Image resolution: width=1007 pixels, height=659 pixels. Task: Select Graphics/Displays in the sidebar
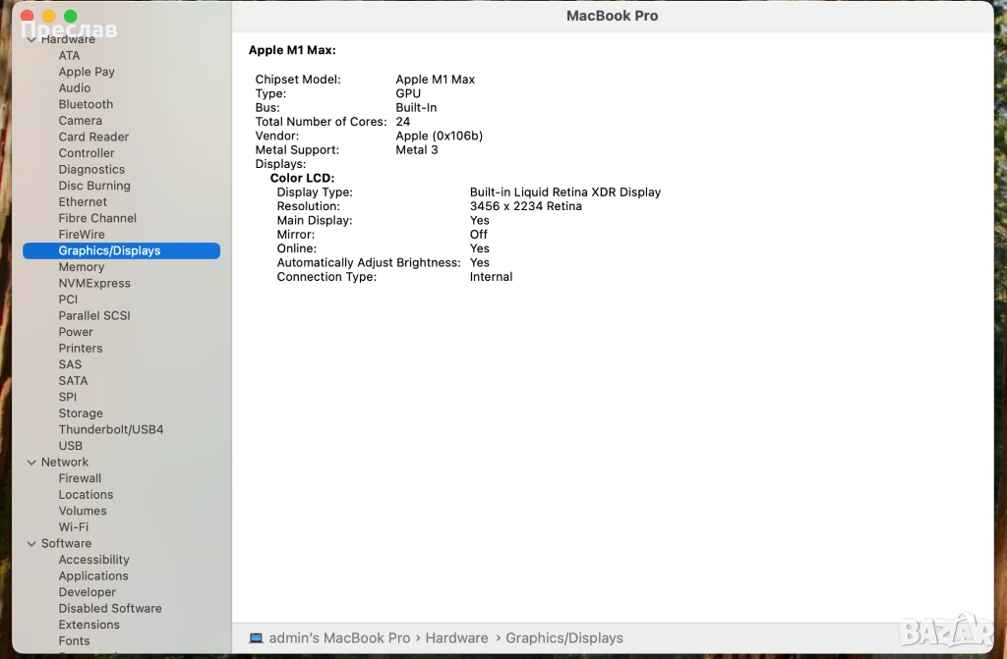(109, 250)
